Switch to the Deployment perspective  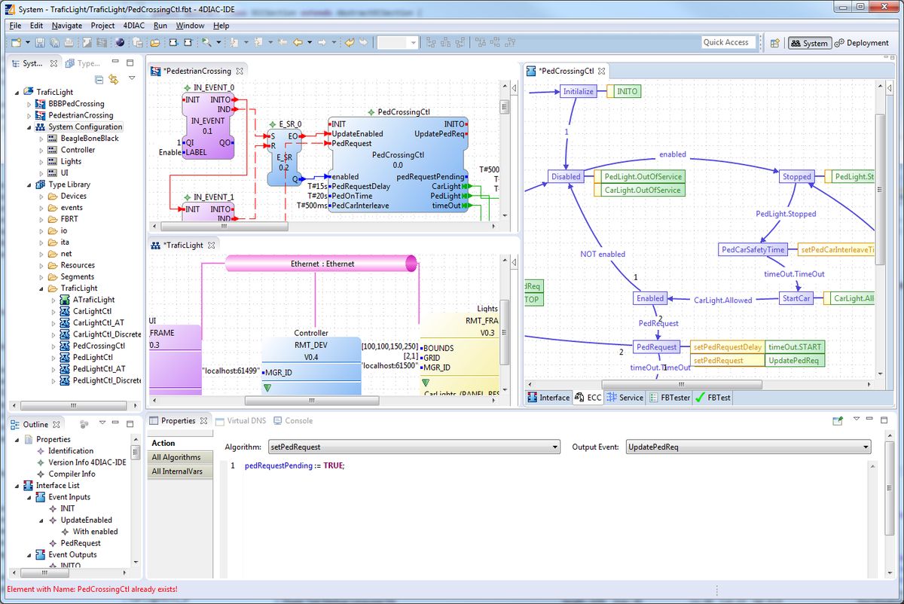862,43
